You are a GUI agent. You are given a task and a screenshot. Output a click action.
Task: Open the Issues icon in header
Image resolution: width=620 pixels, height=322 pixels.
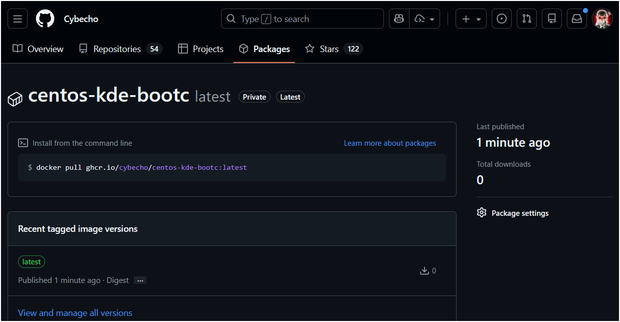(501, 19)
